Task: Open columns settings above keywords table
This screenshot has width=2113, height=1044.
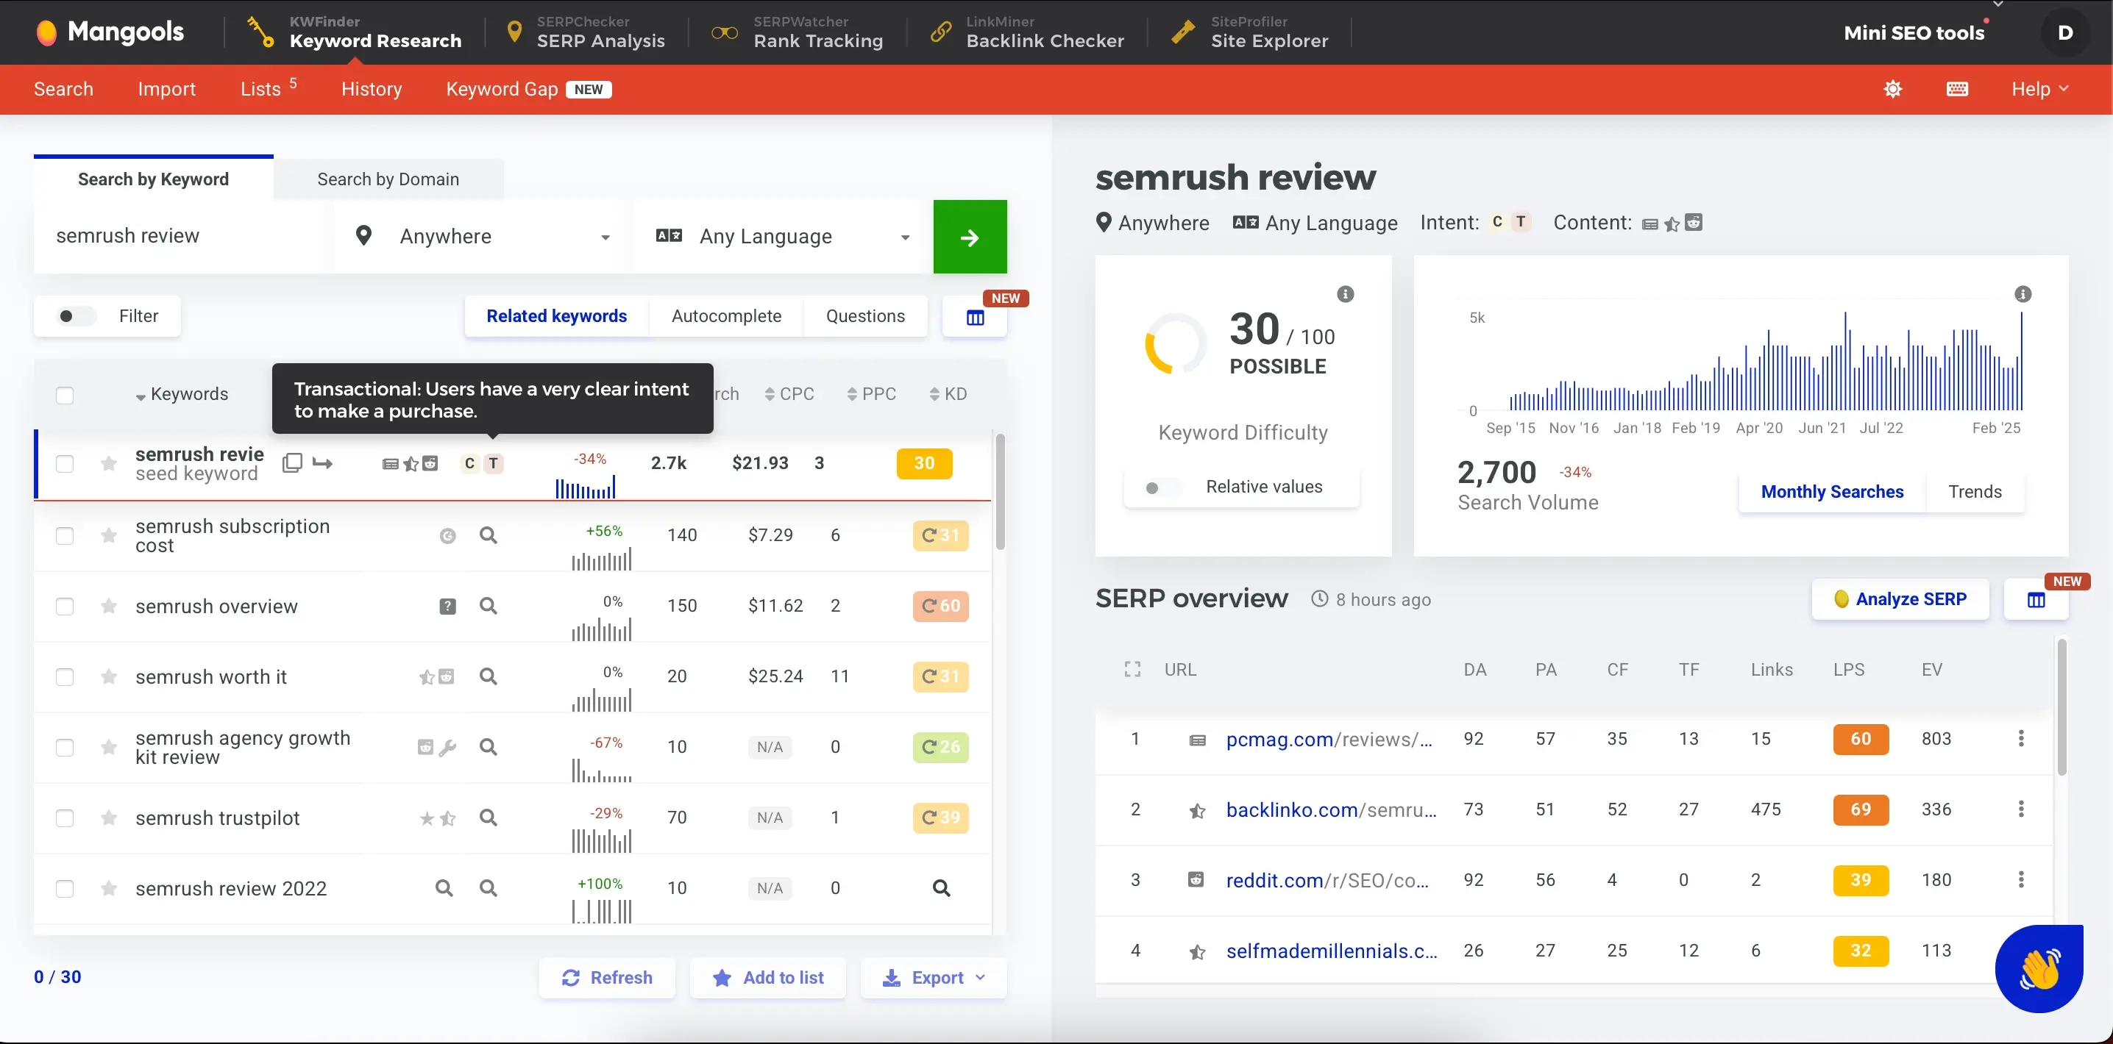Action: [975, 317]
